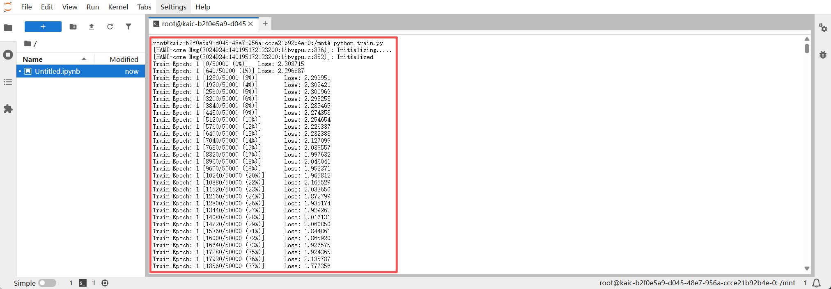Open the Run menu
This screenshot has height=289, width=831.
(x=93, y=7)
